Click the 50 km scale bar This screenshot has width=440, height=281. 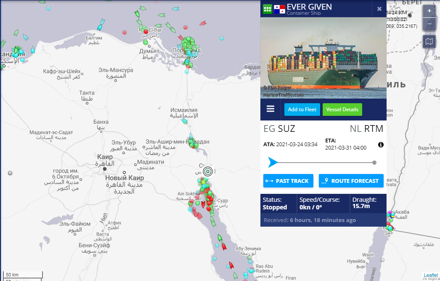[x=23, y=275]
